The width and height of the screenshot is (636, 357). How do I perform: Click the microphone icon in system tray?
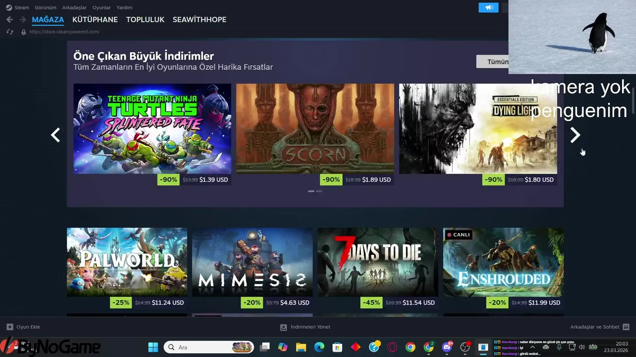point(559,347)
